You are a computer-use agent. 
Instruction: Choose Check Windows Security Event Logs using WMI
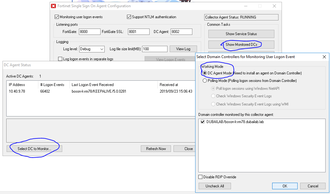[x=213, y=104]
